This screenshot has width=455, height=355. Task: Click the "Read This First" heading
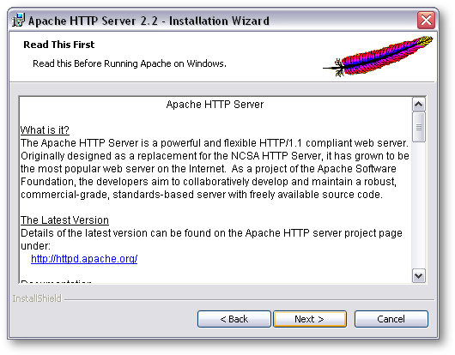click(59, 45)
